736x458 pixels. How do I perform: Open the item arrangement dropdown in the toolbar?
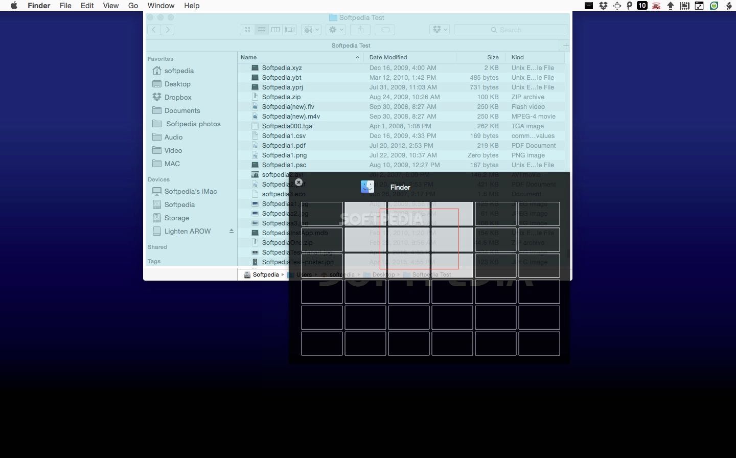pos(311,30)
